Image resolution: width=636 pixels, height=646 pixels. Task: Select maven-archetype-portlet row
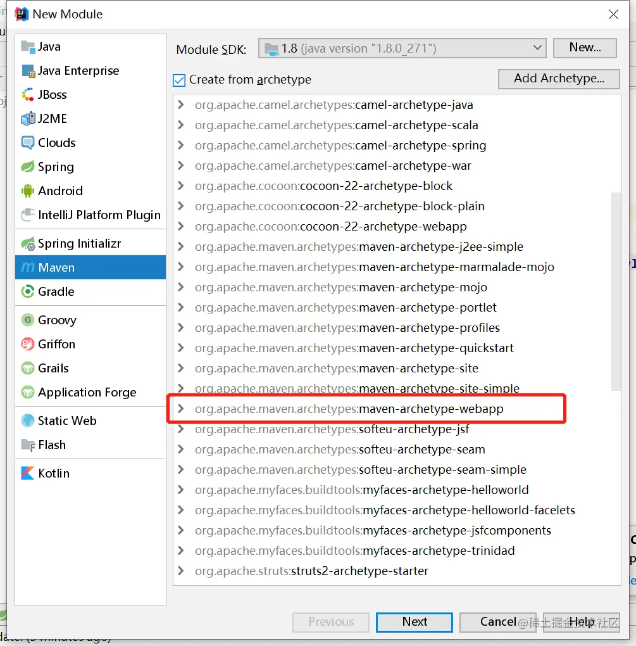[x=397, y=307]
